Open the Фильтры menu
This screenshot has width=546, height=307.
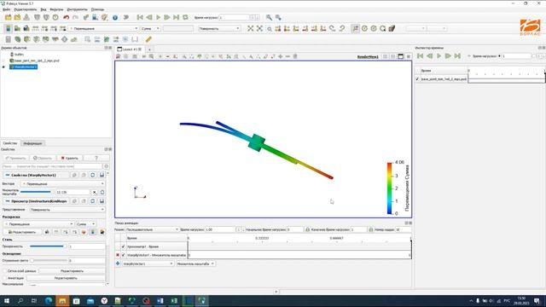pos(56,9)
